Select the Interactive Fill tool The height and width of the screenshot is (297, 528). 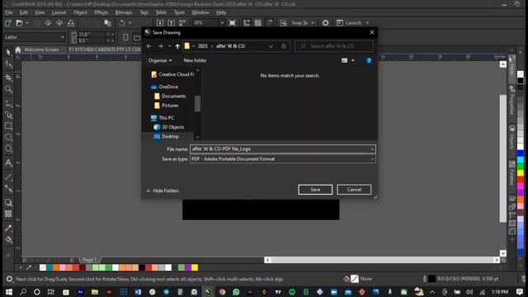pyautogui.click(x=8, y=240)
